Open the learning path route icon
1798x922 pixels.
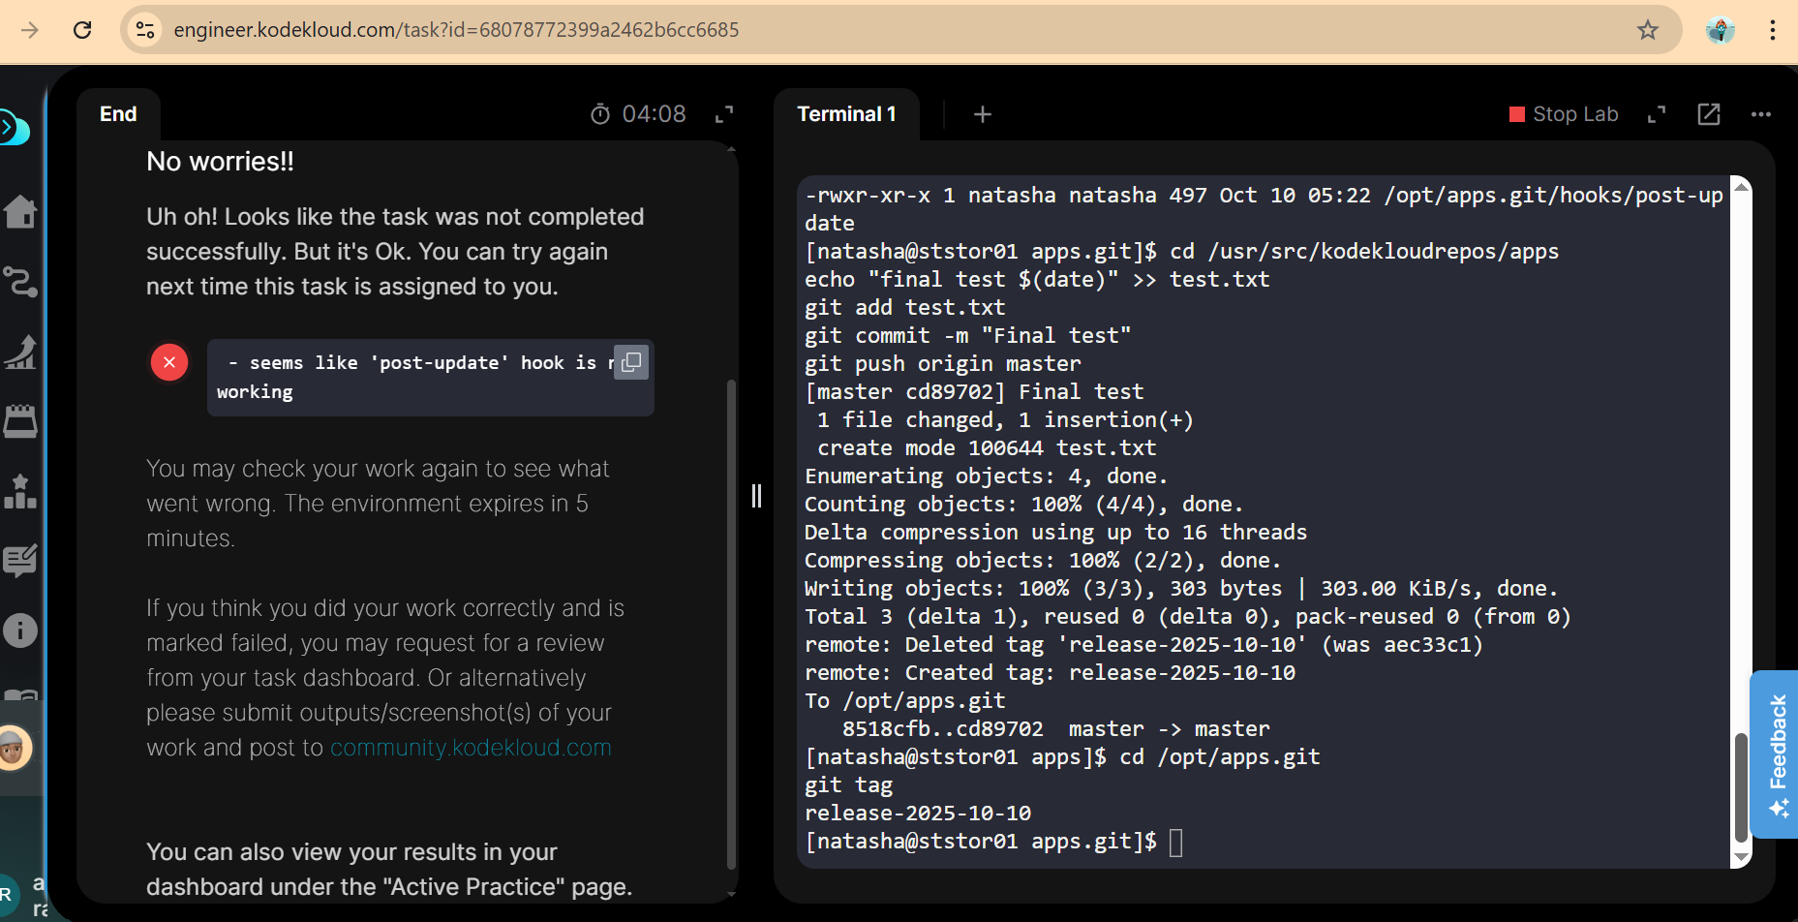pyautogui.click(x=19, y=282)
